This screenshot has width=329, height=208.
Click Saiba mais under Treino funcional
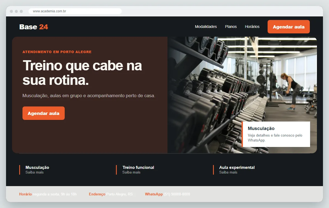131,172
